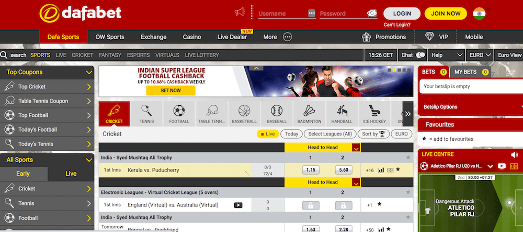
Task: Open the VIP diamond icon
Action: [429, 37]
